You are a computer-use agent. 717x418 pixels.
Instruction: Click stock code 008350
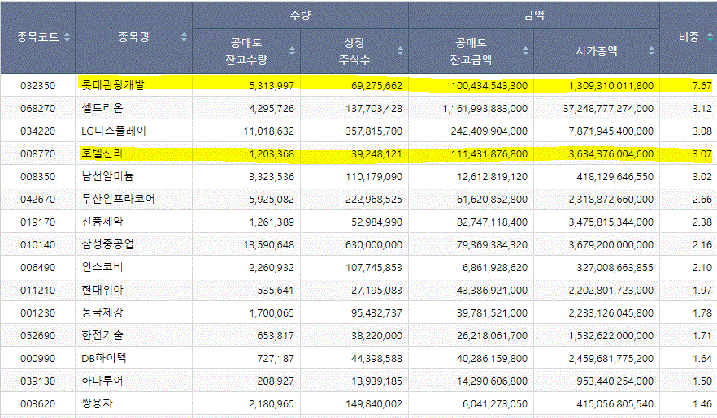37,177
